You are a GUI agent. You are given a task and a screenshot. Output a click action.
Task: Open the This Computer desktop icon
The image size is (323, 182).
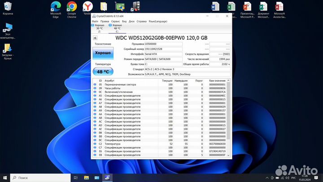[x=8, y=31]
